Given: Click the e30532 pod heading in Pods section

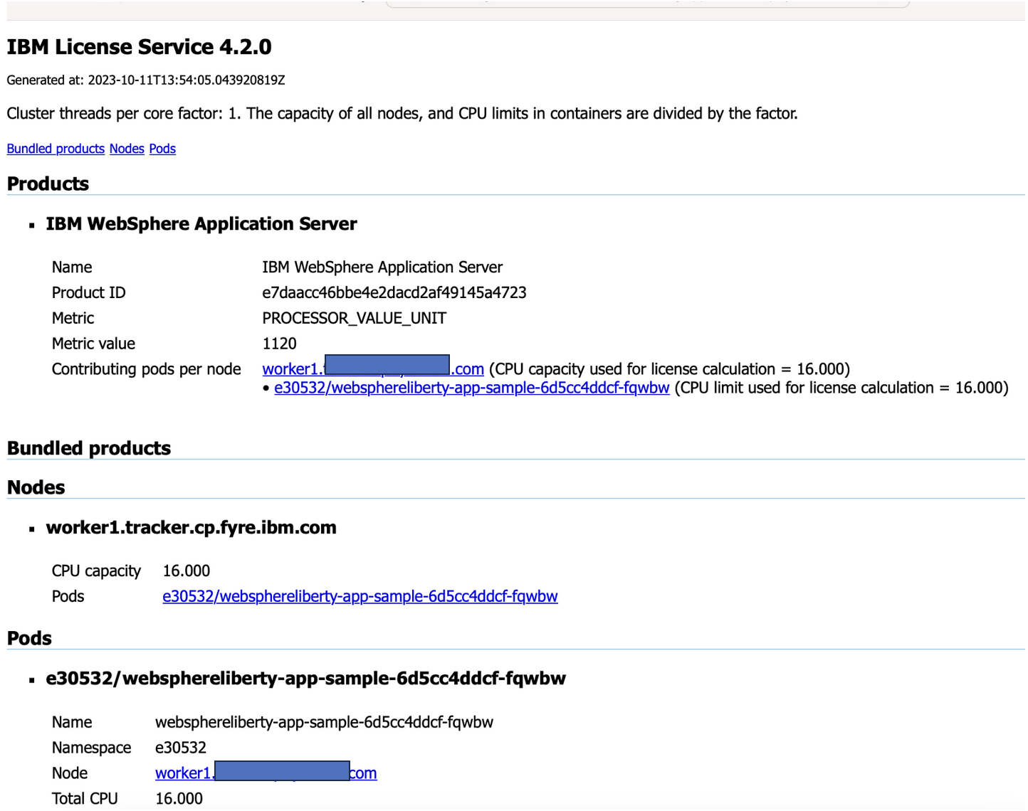Looking at the screenshot, I should click(x=305, y=679).
